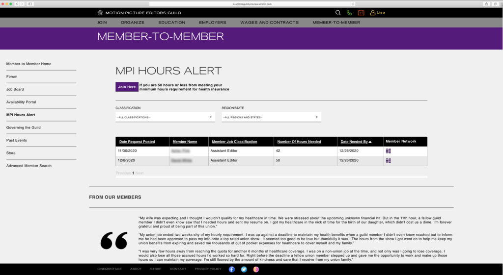Click Assistant Editor in the 12/8/2020 row
This screenshot has height=275, width=503.
tap(224, 160)
